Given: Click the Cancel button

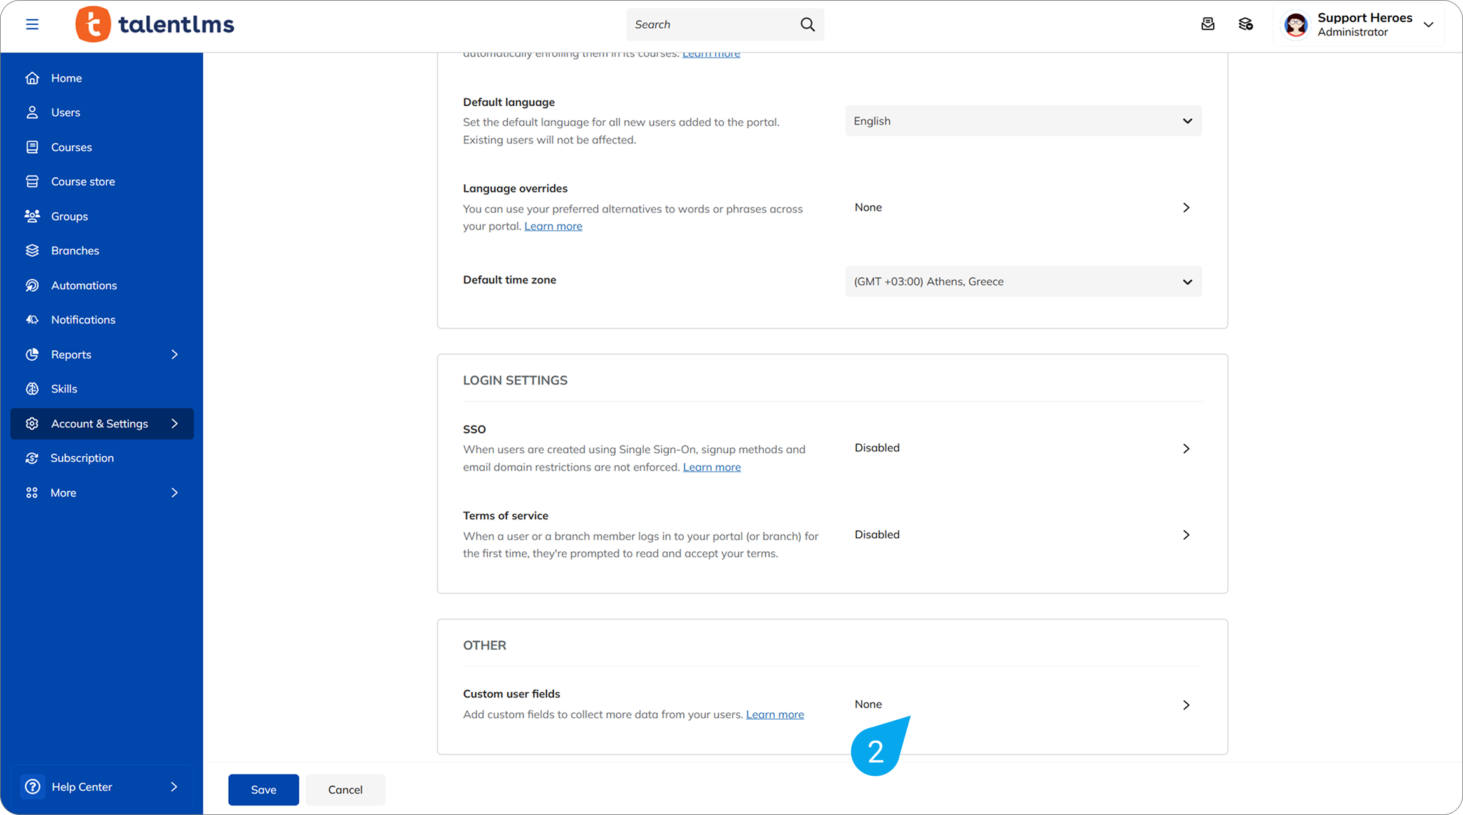Looking at the screenshot, I should [x=345, y=790].
